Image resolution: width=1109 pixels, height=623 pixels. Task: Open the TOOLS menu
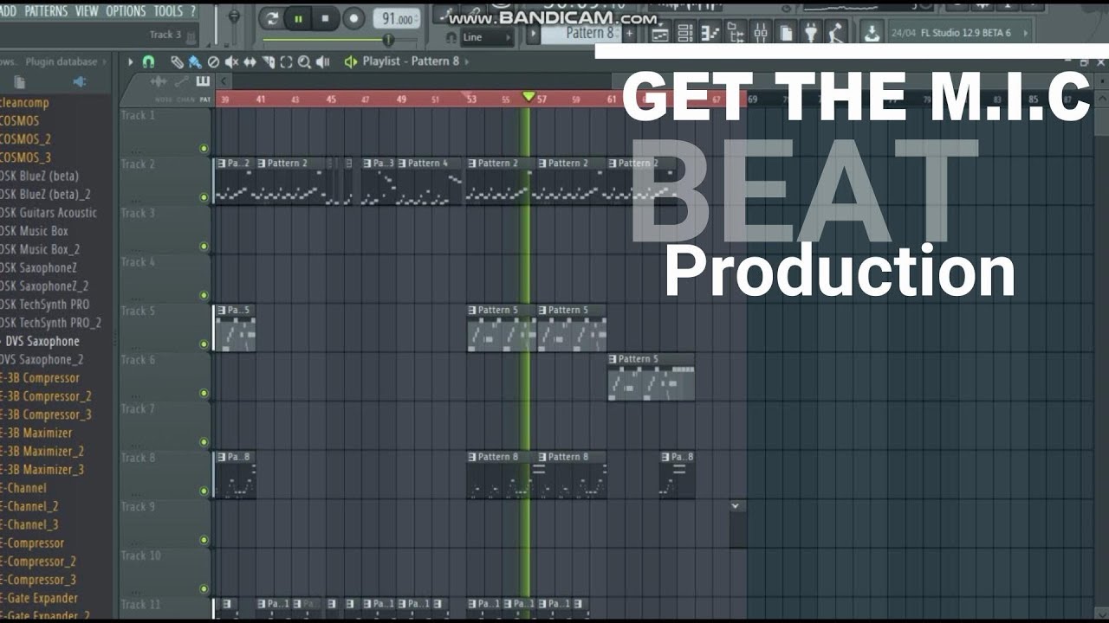click(168, 11)
